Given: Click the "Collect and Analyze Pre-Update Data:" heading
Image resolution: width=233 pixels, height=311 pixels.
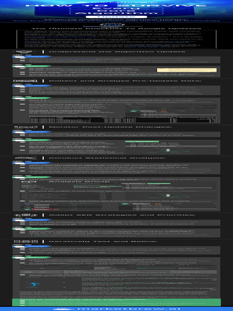Looking at the screenshot, I should click(x=125, y=81).
